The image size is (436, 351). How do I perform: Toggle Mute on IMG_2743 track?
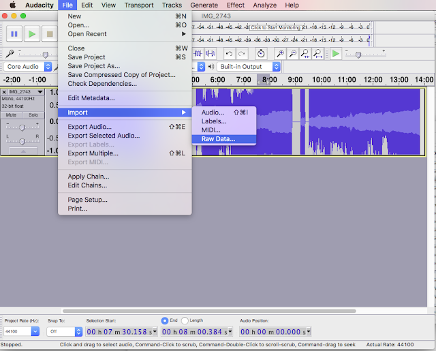[x=11, y=115]
